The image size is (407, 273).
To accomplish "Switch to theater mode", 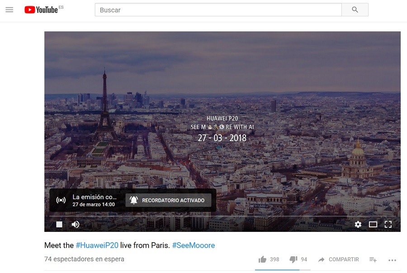I will (373, 225).
